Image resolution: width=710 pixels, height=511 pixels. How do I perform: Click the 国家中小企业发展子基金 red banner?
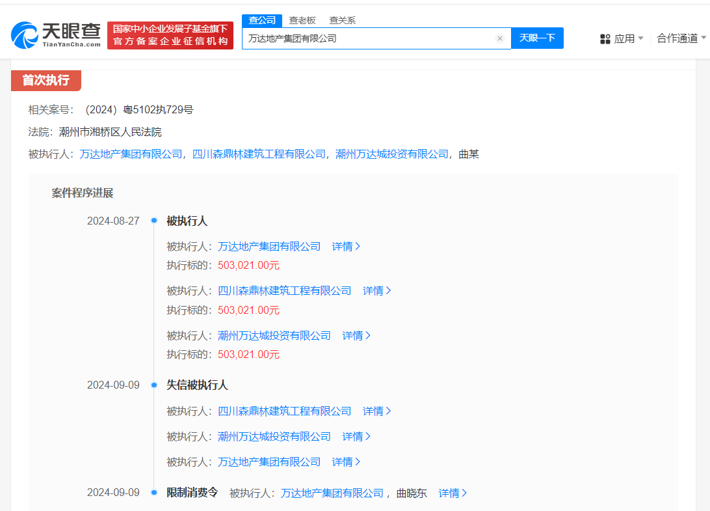tap(170, 35)
